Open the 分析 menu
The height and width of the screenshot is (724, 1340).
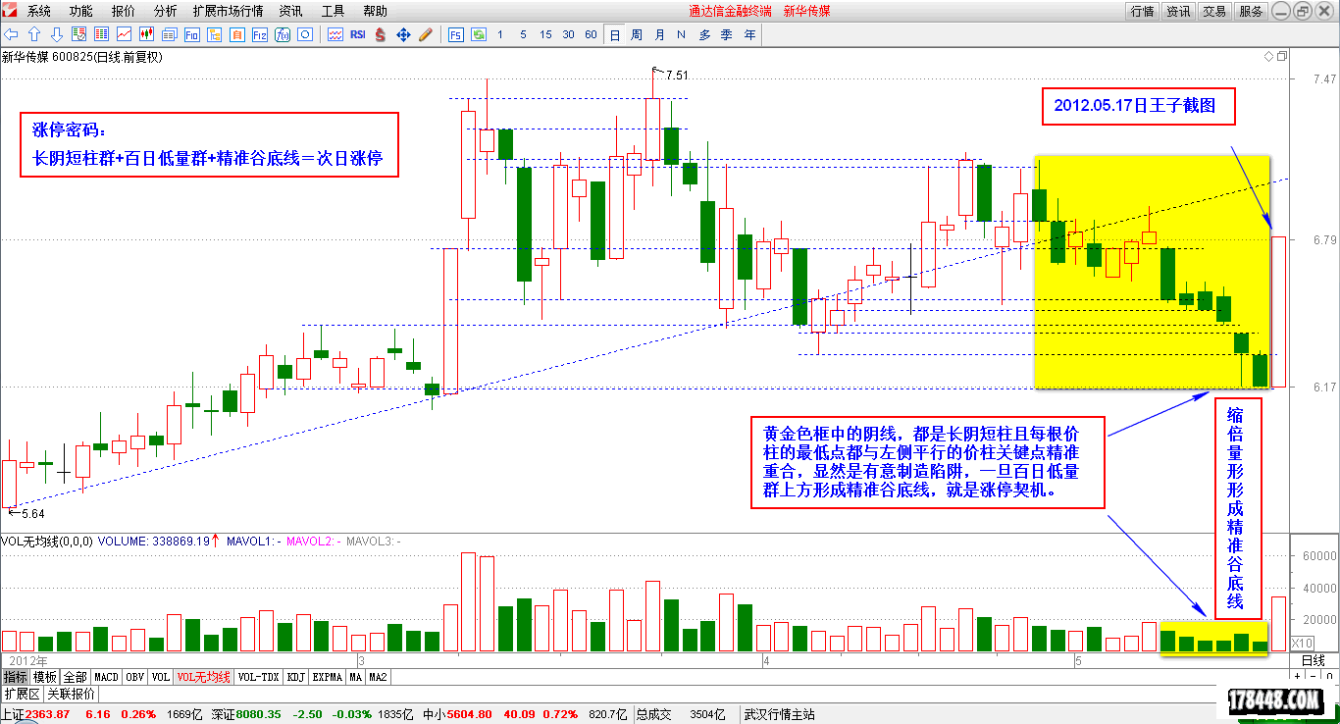coord(166,11)
